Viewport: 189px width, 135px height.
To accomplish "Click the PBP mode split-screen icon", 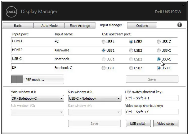I will point(17,79).
